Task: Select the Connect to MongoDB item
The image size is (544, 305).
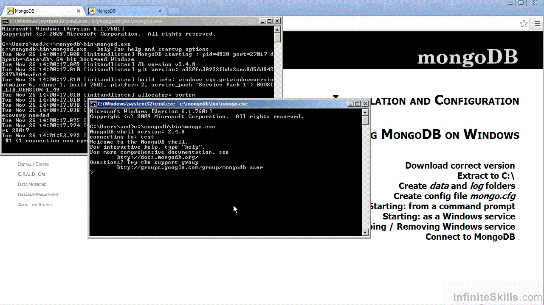Action: pos(470,237)
